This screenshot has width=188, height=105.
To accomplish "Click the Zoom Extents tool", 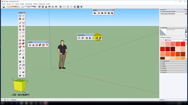I will 20,68.
